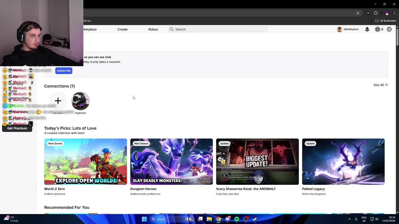Viewport: 399px width, 224px height.
Task: Open OBS Studio from the taskbar
Action: coord(246,219)
